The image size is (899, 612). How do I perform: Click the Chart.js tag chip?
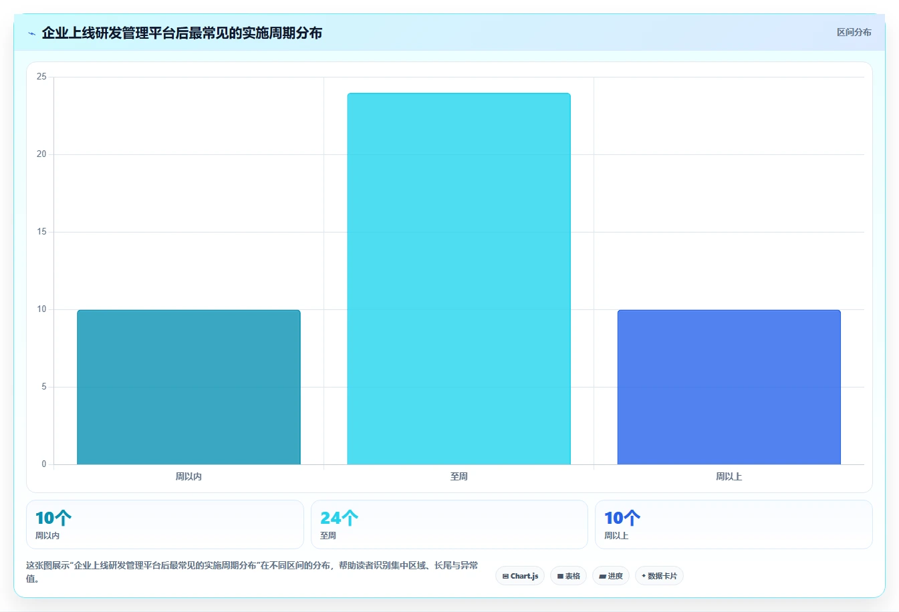[520, 576]
